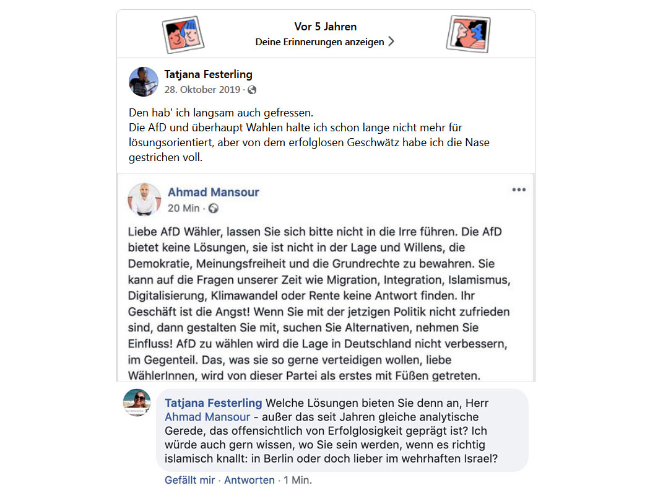Open Tatjana Festerling's comment avatar
This screenshot has width=650, height=493.
137,403
